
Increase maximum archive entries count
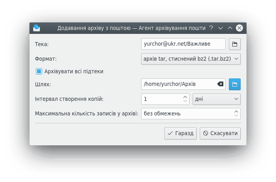tap(236, 111)
